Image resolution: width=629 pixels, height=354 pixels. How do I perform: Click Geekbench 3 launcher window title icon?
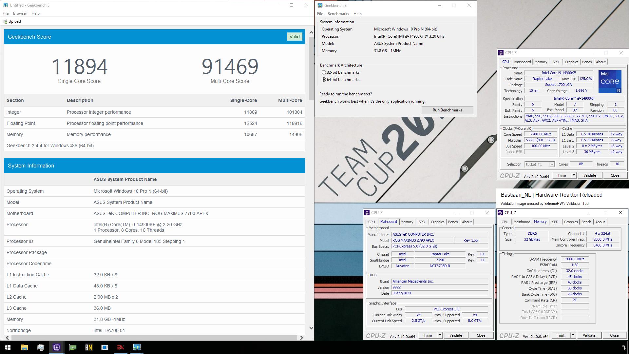pos(320,6)
